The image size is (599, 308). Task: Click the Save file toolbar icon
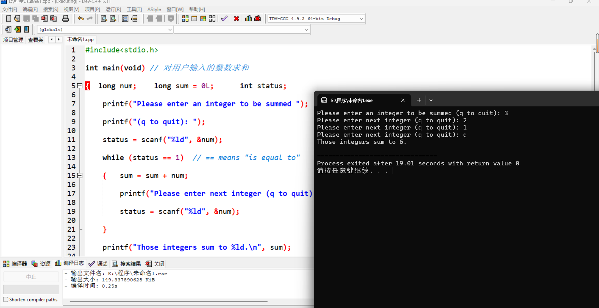[x=27, y=19]
